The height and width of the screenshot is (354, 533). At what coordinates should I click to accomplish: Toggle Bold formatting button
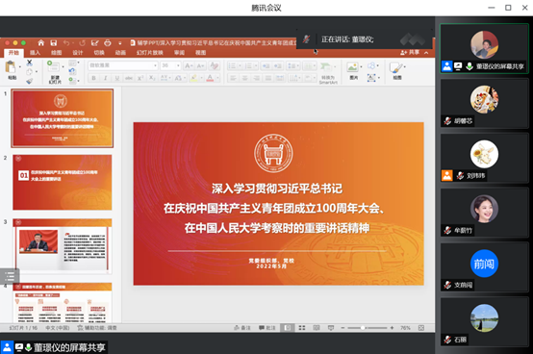(x=94, y=78)
